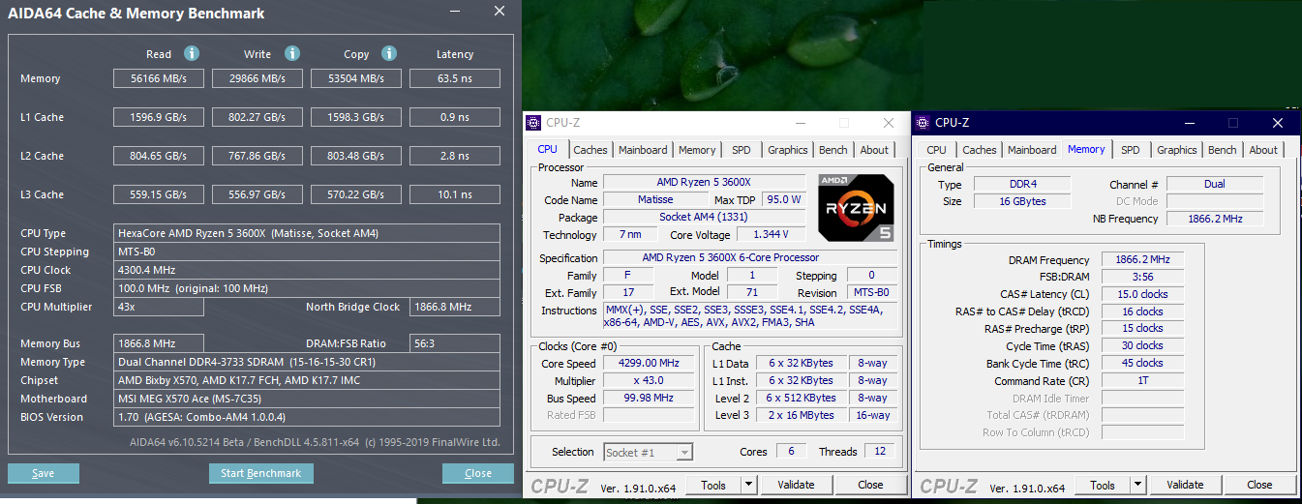Minimize the CPU-Z Memory tab window
Viewport: 1302px width, 504px height.
pyautogui.click(x=1189, y=123)
